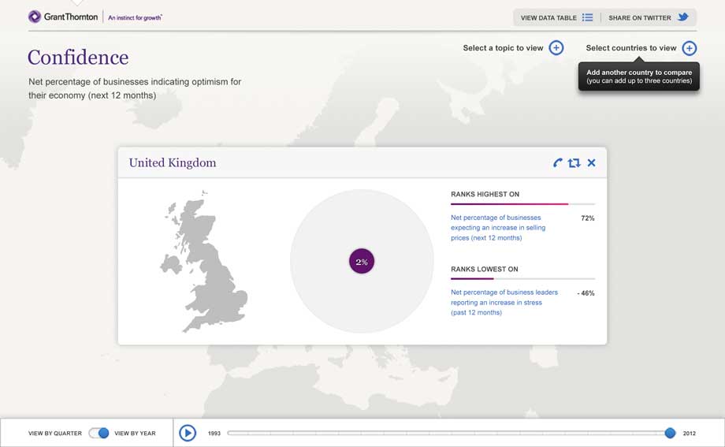The image size is (725, 447).
Task: Click the phone contact icon on UK card
Action: 558,163
